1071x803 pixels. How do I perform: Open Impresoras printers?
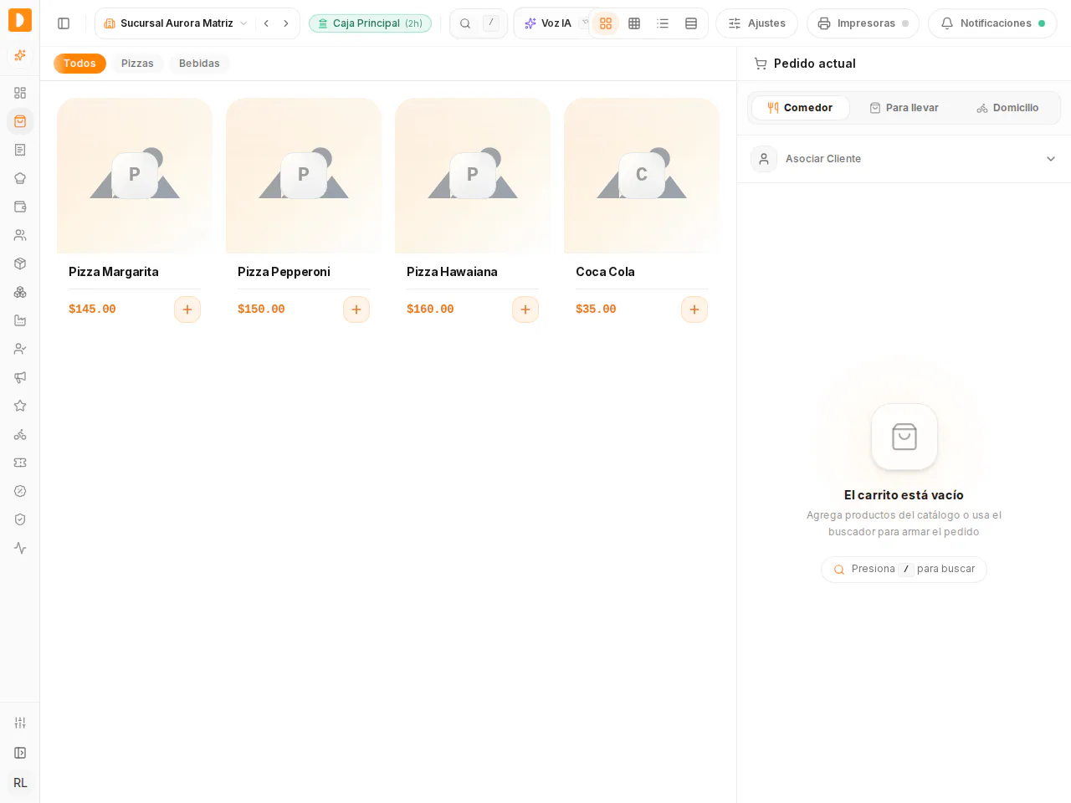point(863,23)
